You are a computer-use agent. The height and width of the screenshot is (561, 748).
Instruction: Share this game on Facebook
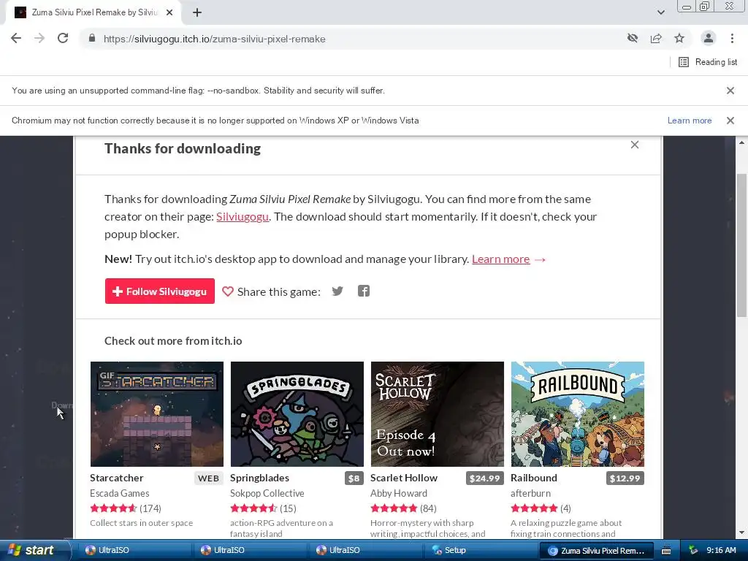coord(364,291)
